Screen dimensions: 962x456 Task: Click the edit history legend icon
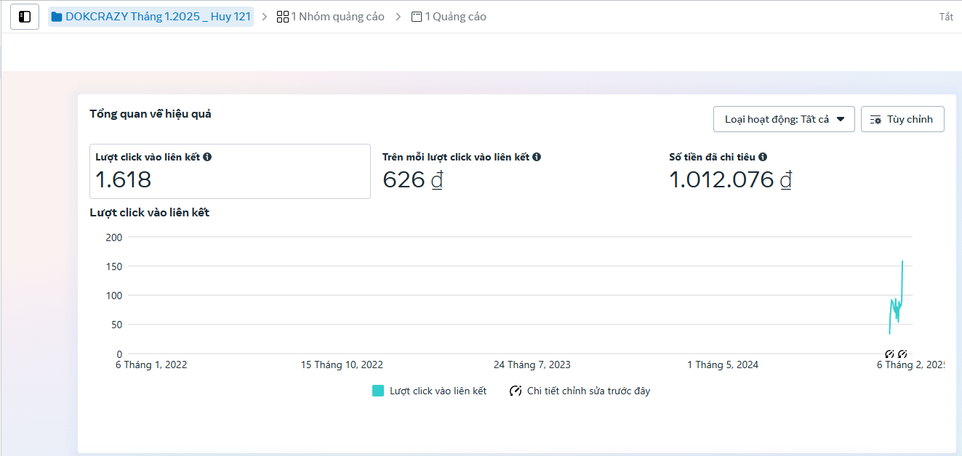pos(516,391)
